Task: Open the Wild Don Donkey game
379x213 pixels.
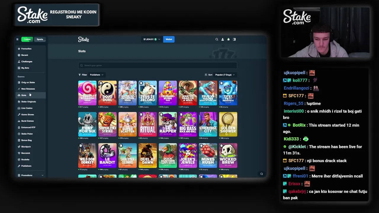Action: (87, 156)
